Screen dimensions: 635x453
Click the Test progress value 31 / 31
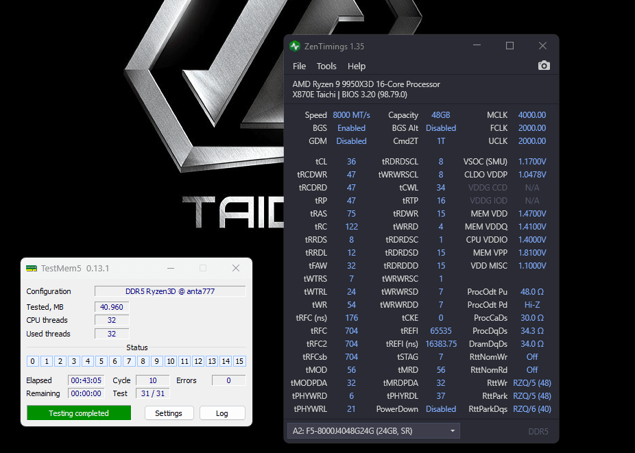(x=153, y=393)
